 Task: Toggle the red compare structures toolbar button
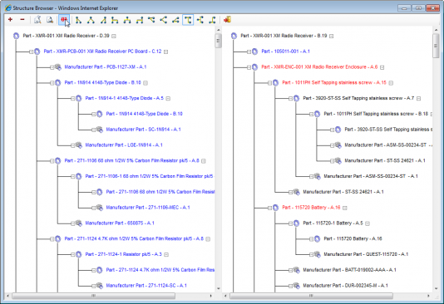pyautogui.click(x=64, y=20)
